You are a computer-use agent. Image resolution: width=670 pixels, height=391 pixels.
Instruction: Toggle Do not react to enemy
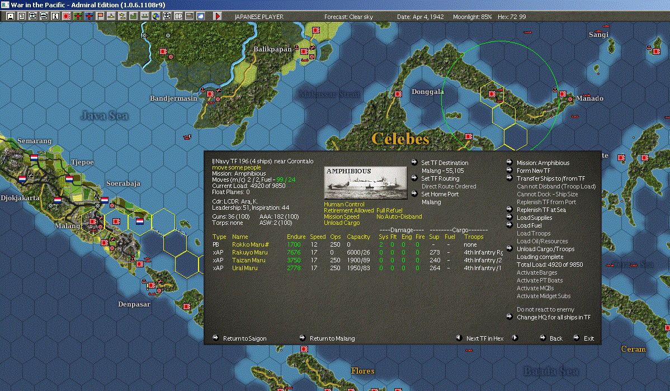click(545, 309)
